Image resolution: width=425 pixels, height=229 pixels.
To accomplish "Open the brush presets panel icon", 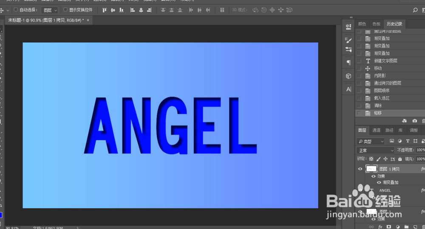I will pyautogui.click(x=348, y=50).
